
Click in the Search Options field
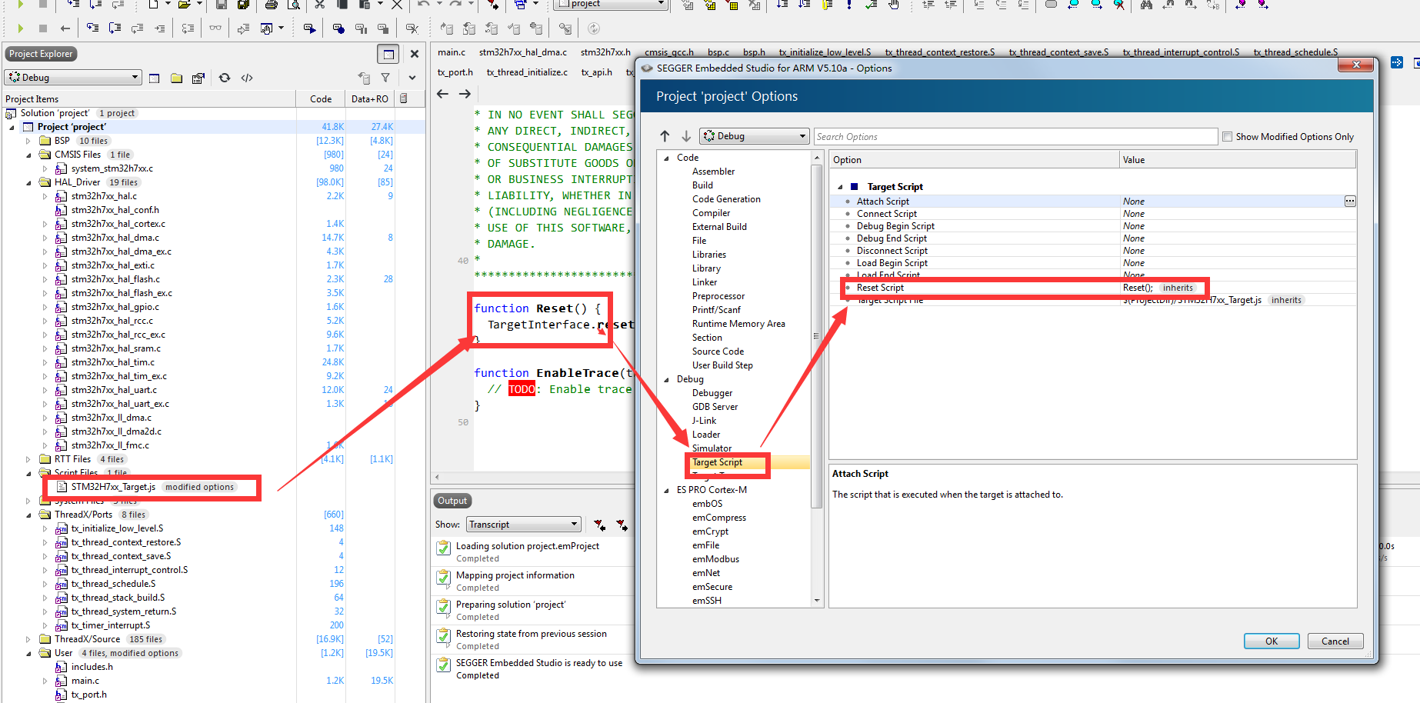coord(1015,136)
